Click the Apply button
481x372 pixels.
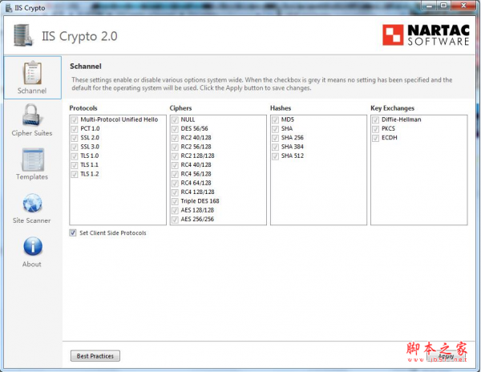tap(447, 356)
